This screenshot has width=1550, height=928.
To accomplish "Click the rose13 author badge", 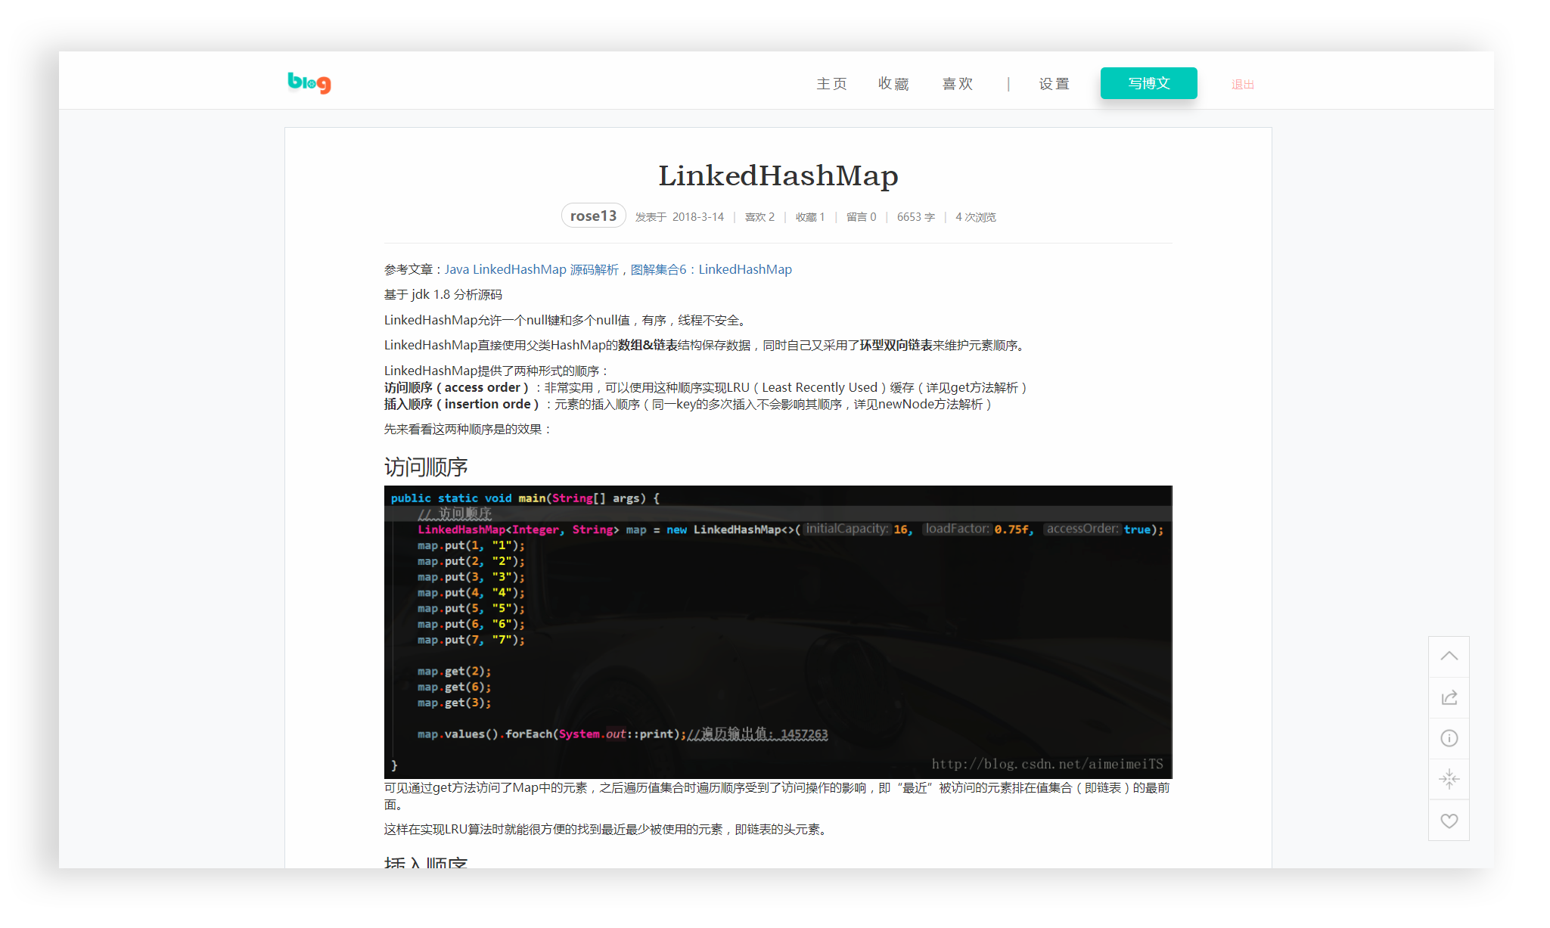I will click(x=593, y=216).
